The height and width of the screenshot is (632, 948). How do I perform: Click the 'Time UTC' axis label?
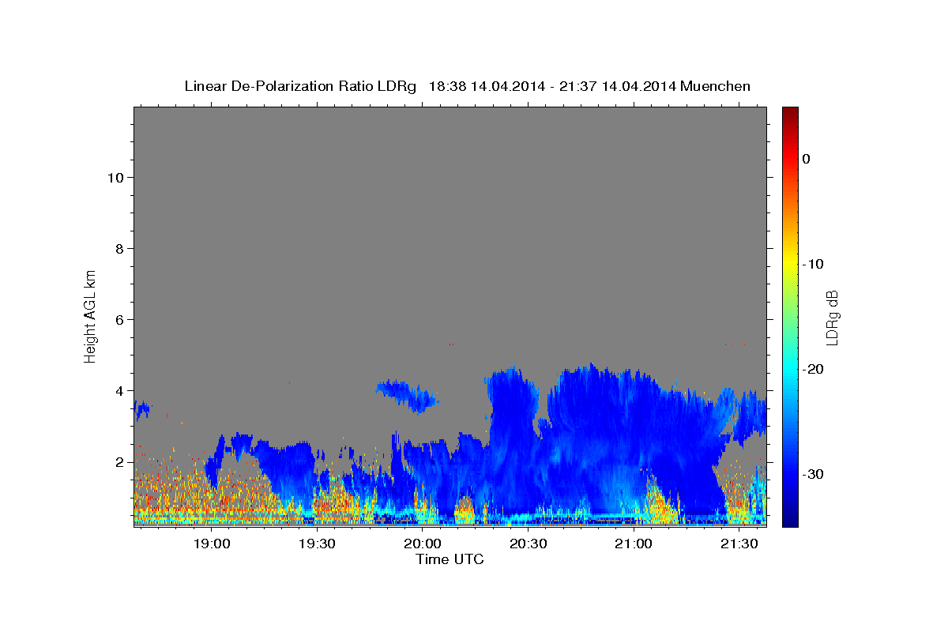click(x=450, y=559)
